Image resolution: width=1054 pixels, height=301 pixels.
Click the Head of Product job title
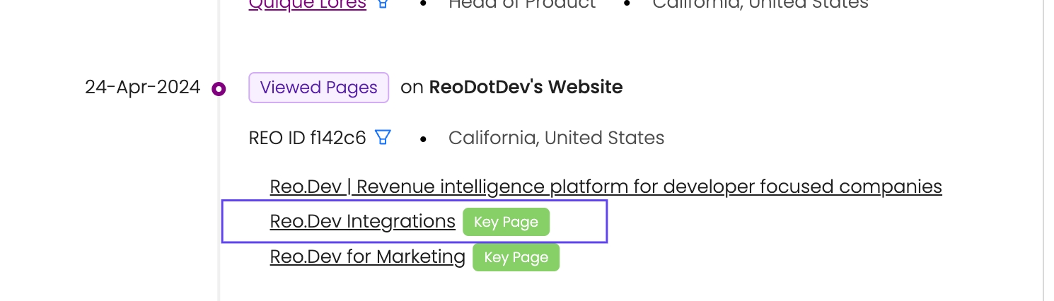[x=522, y=4]
